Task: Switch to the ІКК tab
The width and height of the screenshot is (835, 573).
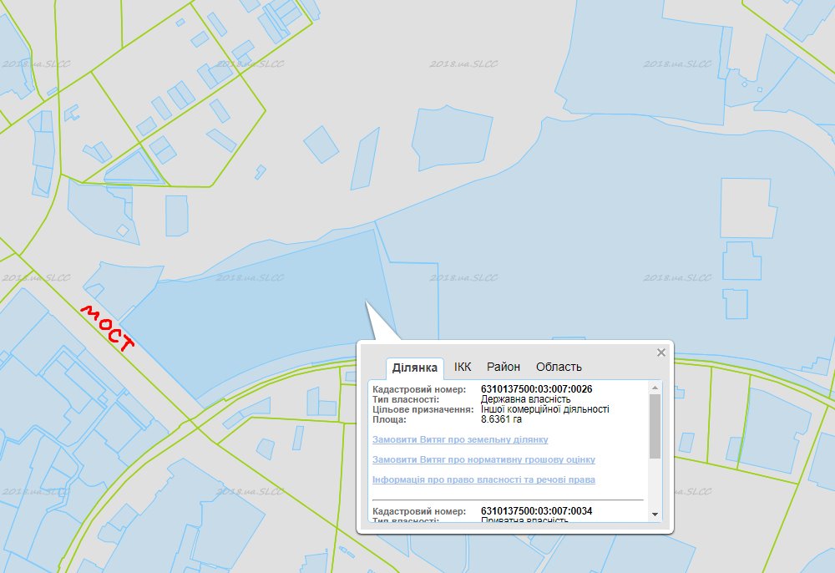Action: point(463,367)
